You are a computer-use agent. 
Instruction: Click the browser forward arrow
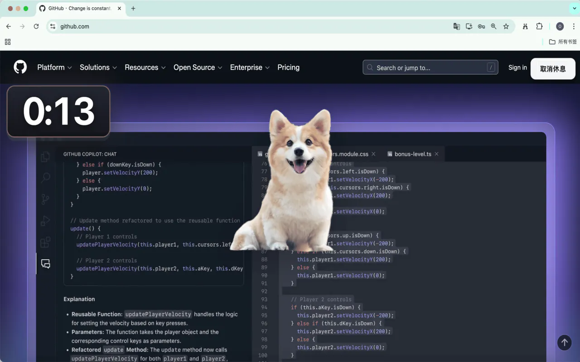coord(22,26)
